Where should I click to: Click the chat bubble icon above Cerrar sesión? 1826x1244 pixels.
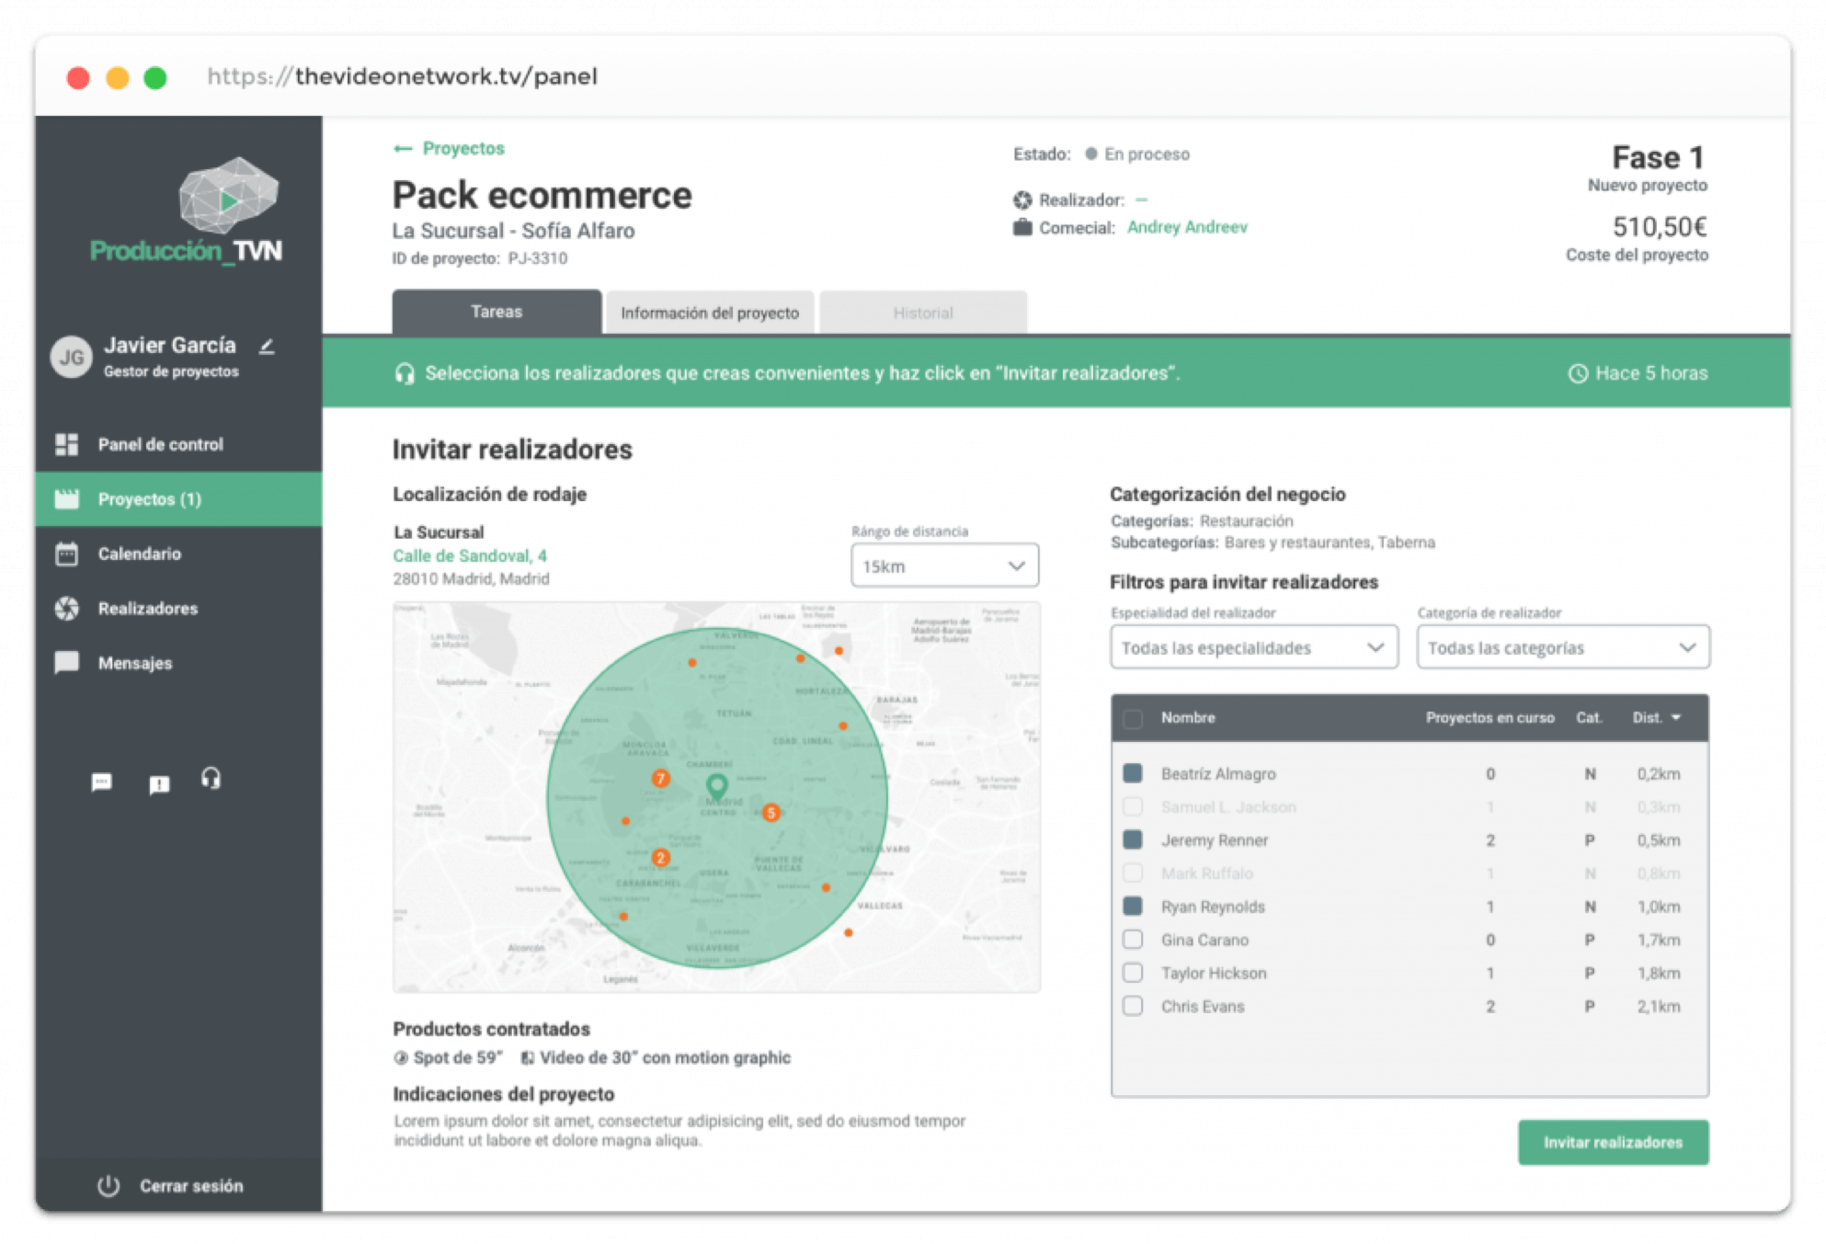(x=101, y=782)
